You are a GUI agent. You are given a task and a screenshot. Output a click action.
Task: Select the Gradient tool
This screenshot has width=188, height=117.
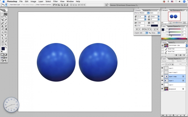pyautogui.click(x=6, y=29)
